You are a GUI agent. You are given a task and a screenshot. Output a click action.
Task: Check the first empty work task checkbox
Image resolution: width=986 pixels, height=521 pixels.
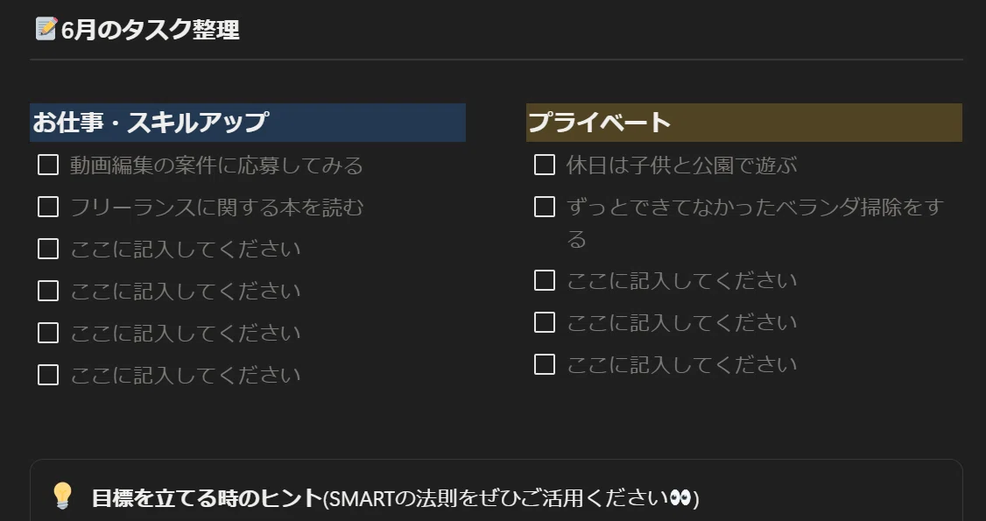48,249
